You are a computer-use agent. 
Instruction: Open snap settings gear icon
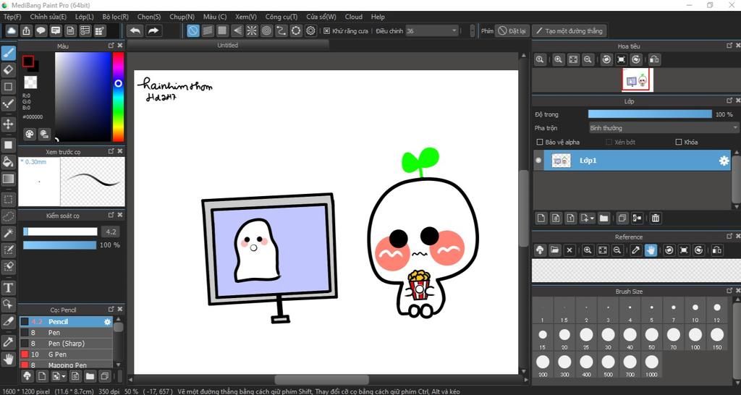pyautogui.click(x=310, y=31)
